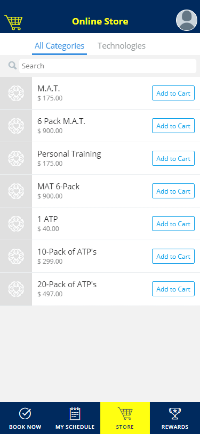Click the placeholder product image for M.A.T.
Viewport: 200px width, 434px height.
click(x=16, y=93)
